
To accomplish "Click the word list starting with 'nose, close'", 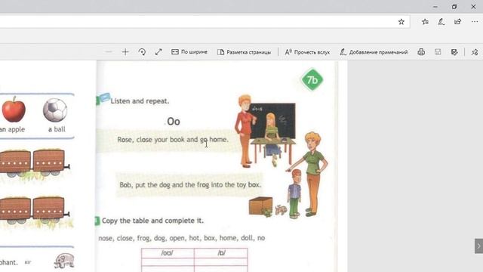I will [x=182, y=238].
